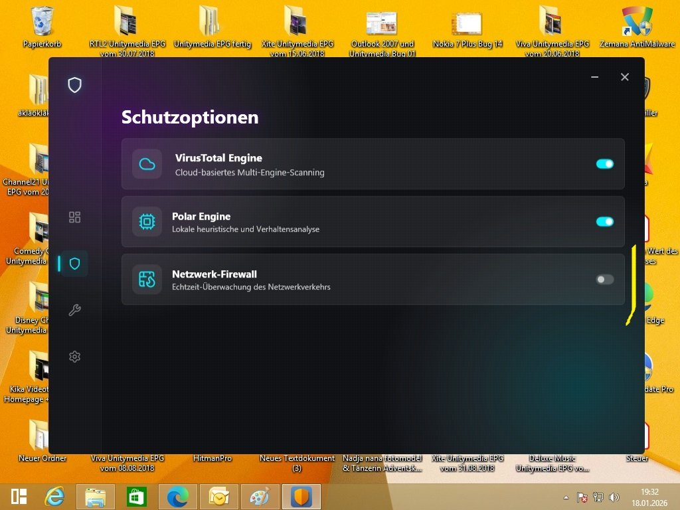Click the network tray icon
Viewport: 680px width, 510px height.
pos(598,497)
